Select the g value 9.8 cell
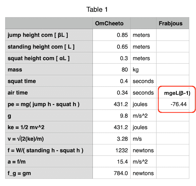The width and height of the screenshot is (196, 186). coord(111,116)
